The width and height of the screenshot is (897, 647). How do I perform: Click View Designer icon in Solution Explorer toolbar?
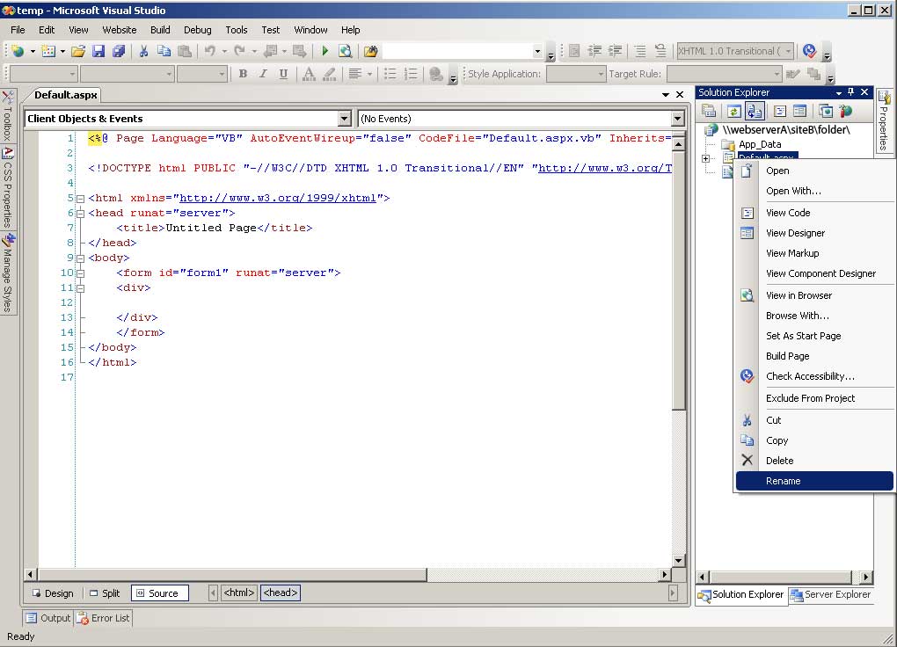coord(799,111)
